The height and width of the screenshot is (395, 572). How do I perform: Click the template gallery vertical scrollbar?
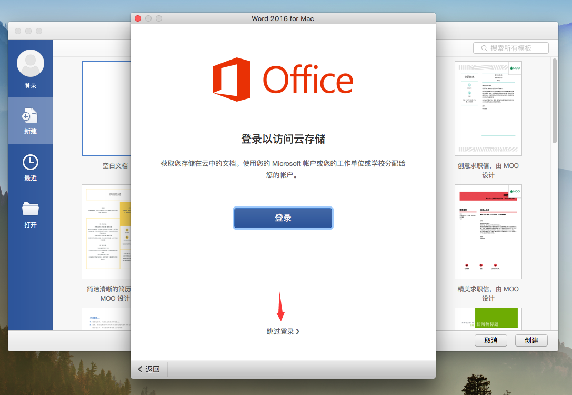pos(555,101)
